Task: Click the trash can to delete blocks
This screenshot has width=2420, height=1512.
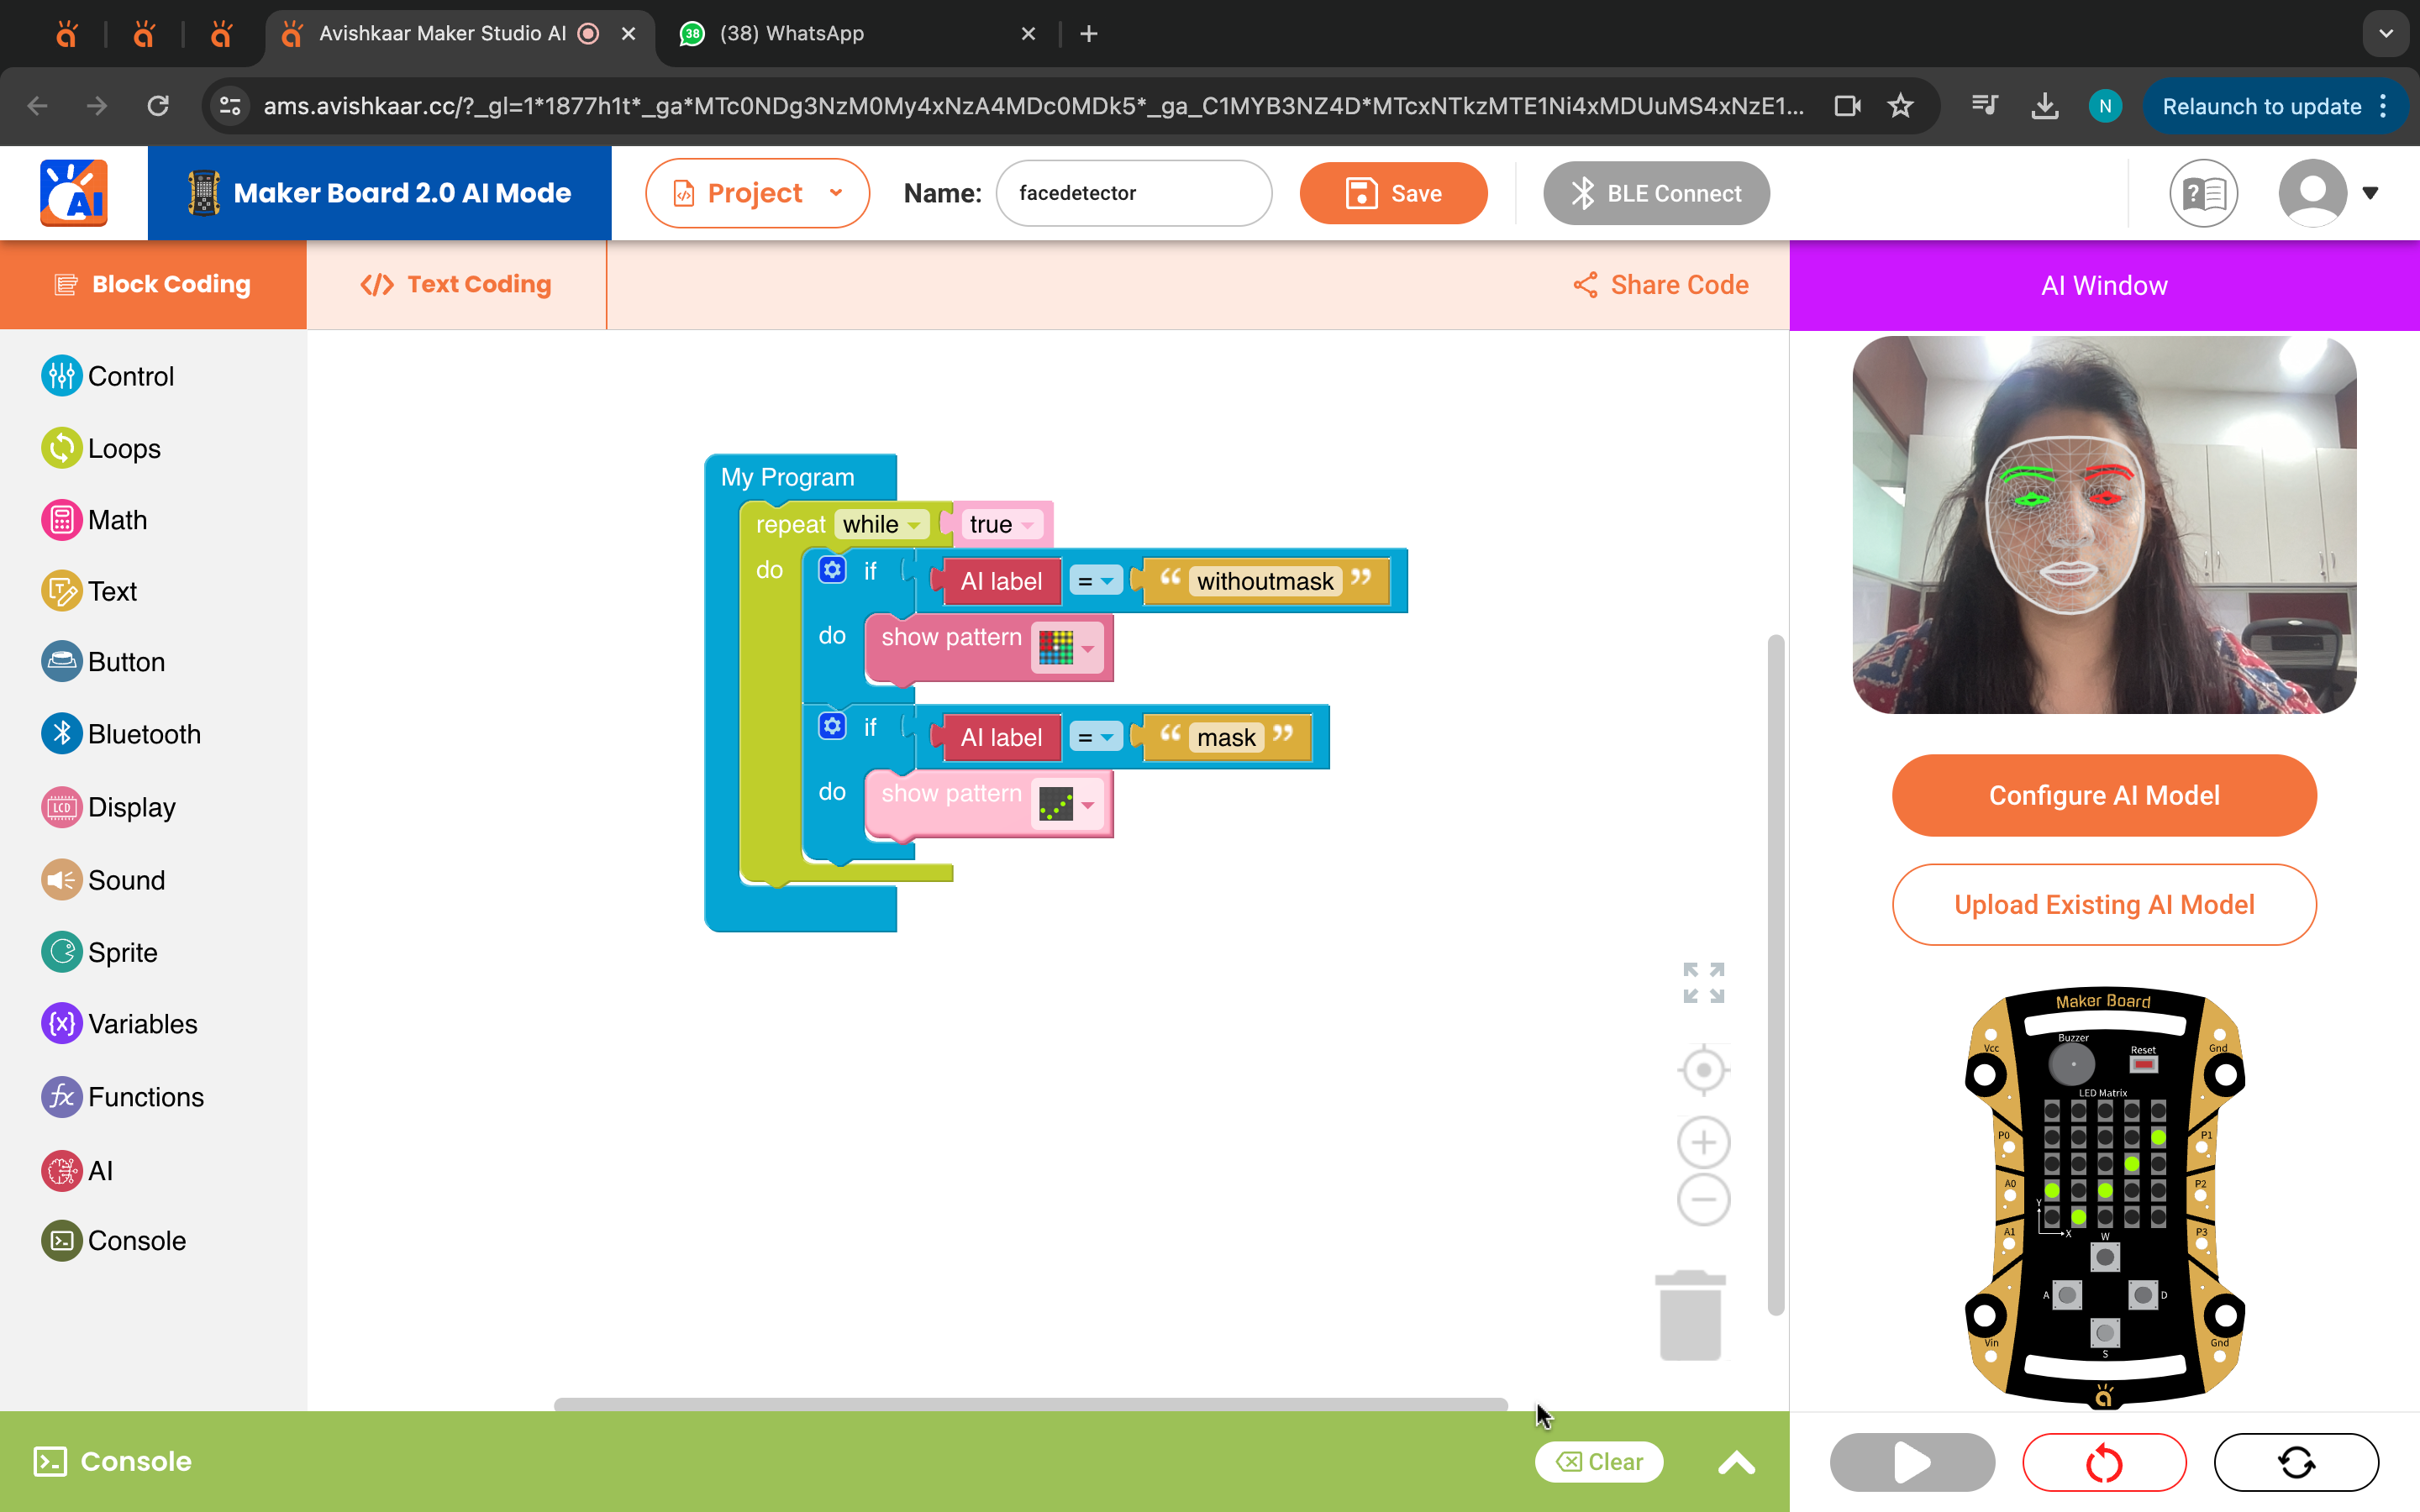Action: [x=1689, y=1315]
